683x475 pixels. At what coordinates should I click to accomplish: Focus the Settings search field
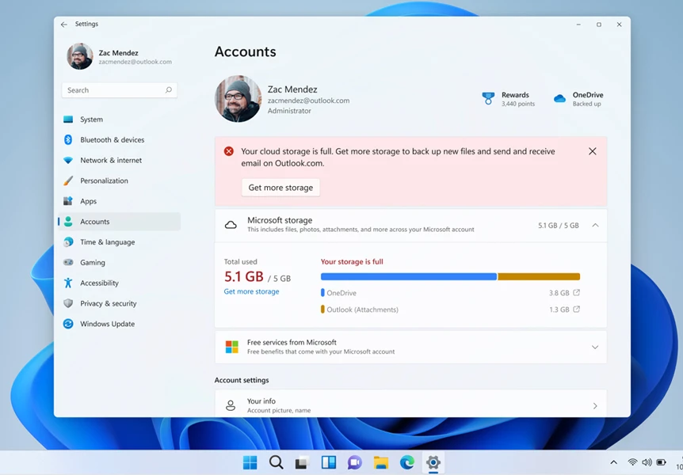tap(120, 90)
